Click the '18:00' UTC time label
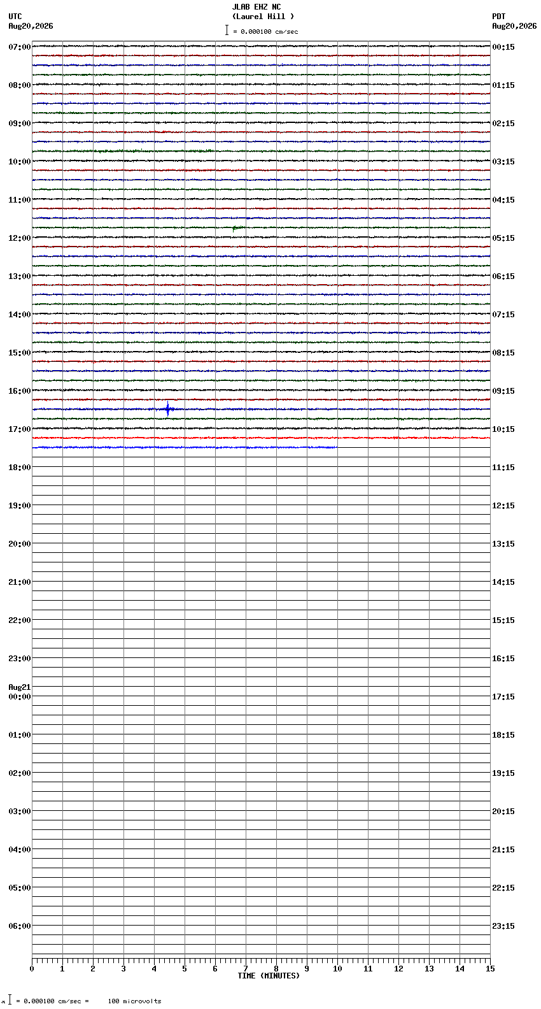This screenshot has width=541, height=1009. [20, 468]
